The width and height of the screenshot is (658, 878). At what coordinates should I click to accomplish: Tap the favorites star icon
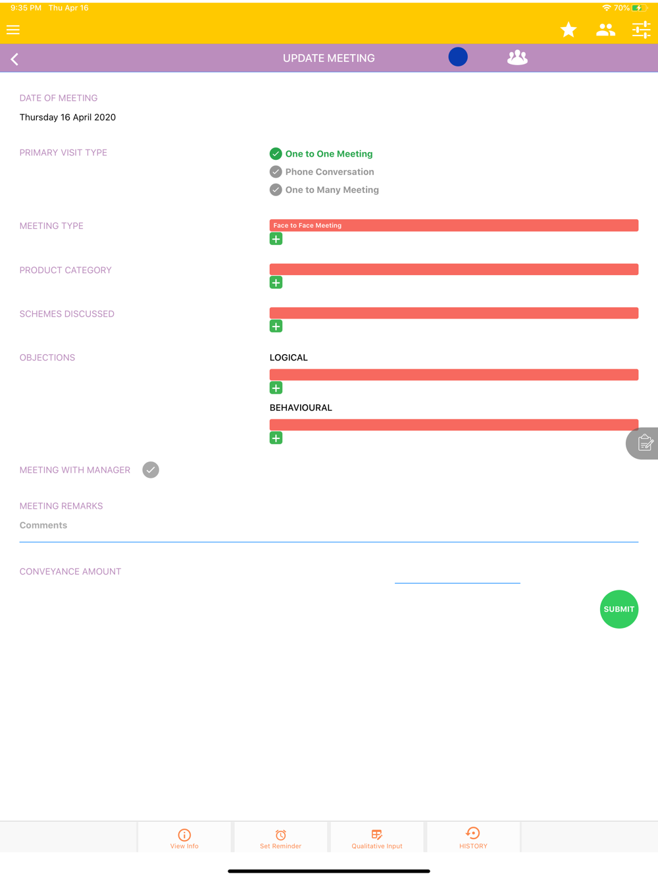coord(569,30)
